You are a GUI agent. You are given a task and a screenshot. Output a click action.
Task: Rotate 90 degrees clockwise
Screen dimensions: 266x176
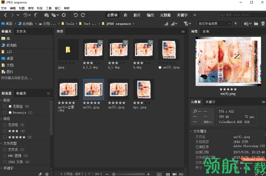[83, 15]
